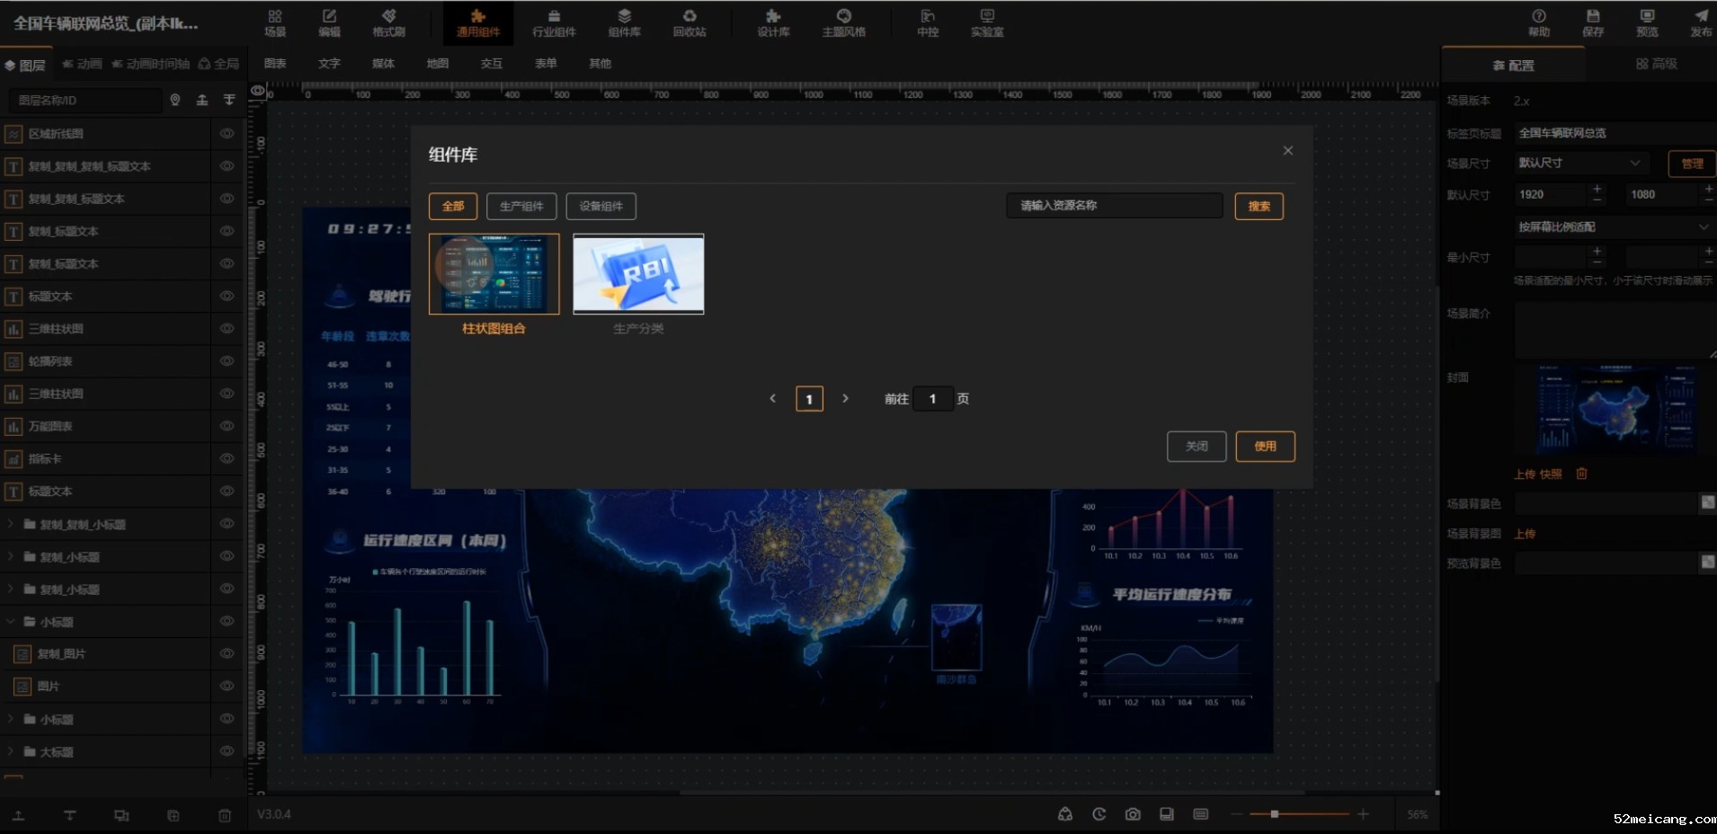Click the 主题风格 theme style icon
The image size is (1717, 834).
click(x=843, y=22)
